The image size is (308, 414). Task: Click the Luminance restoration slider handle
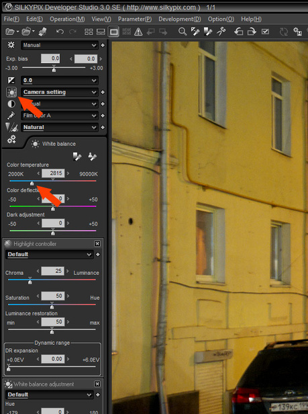(52, 331)
